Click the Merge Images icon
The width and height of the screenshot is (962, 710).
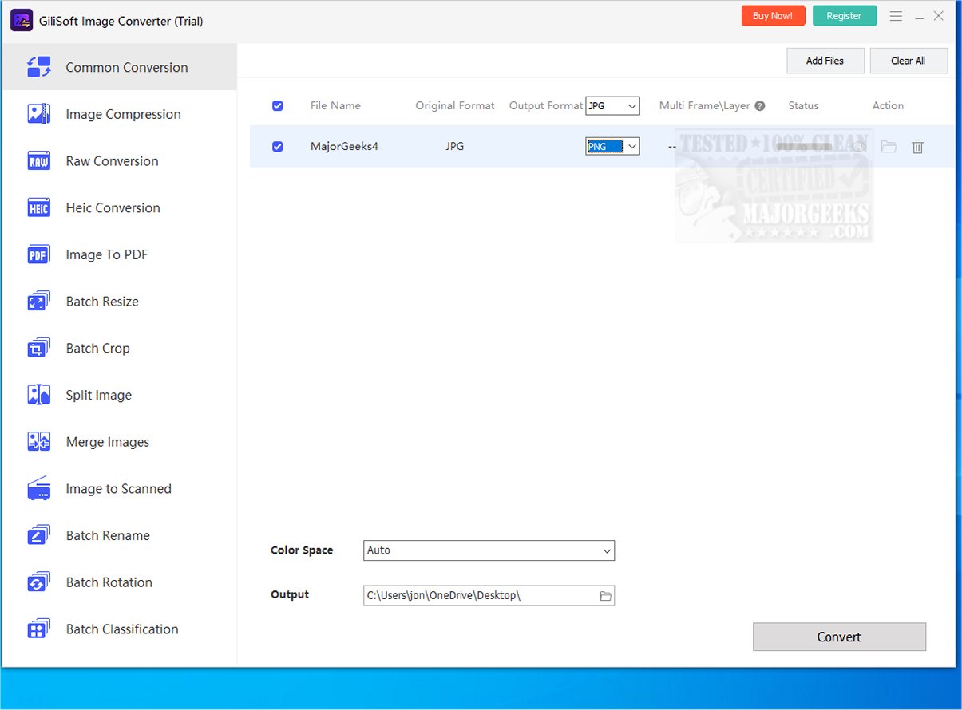point(39,442)
